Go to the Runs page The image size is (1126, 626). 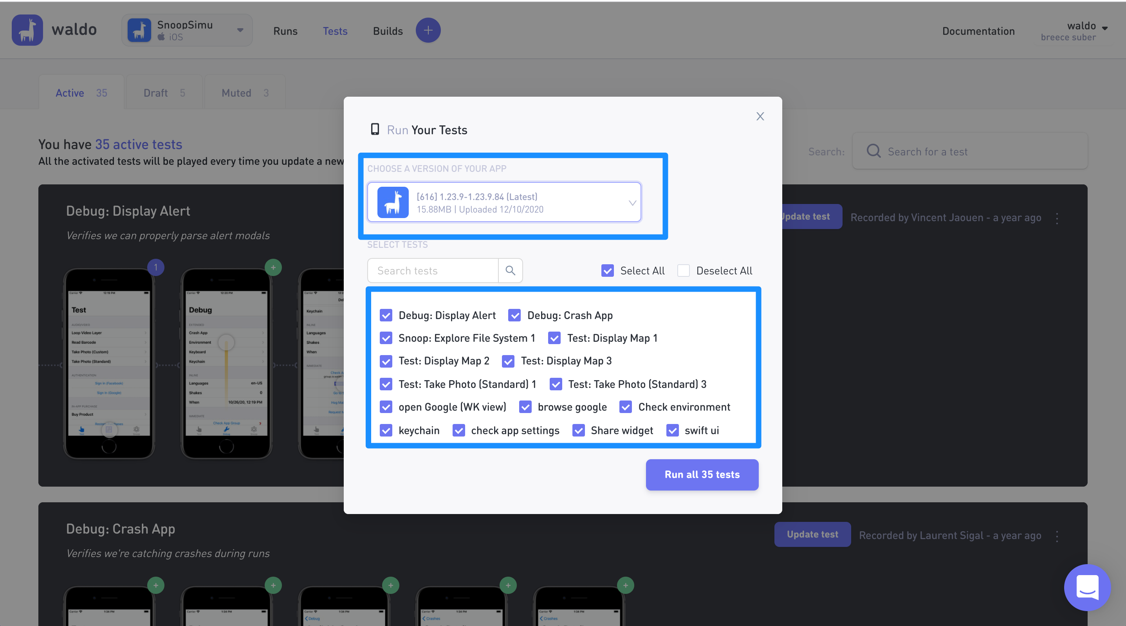(x=285, y=31)
